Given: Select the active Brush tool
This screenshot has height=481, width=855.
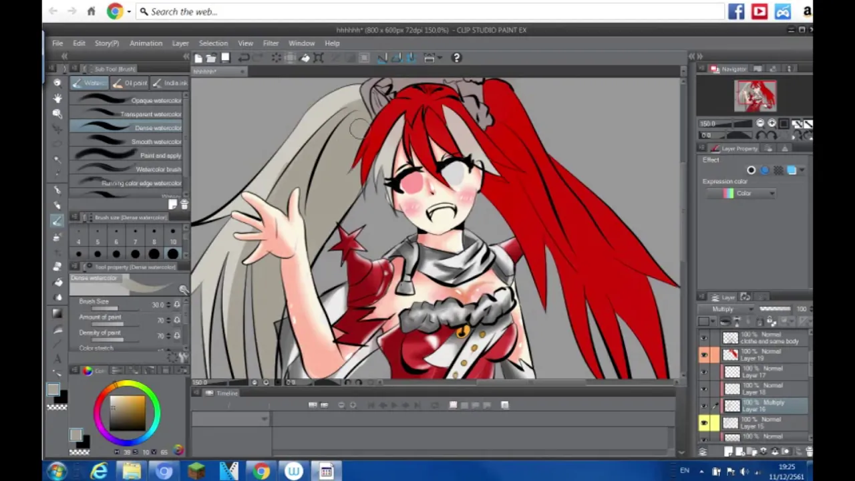Looking at the screenshot, I should pyautogui.click(x=57, y=220).
